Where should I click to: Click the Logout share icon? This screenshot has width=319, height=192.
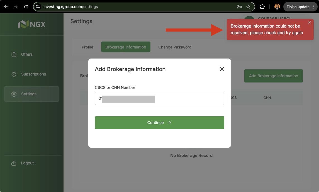tap(14, 163)
